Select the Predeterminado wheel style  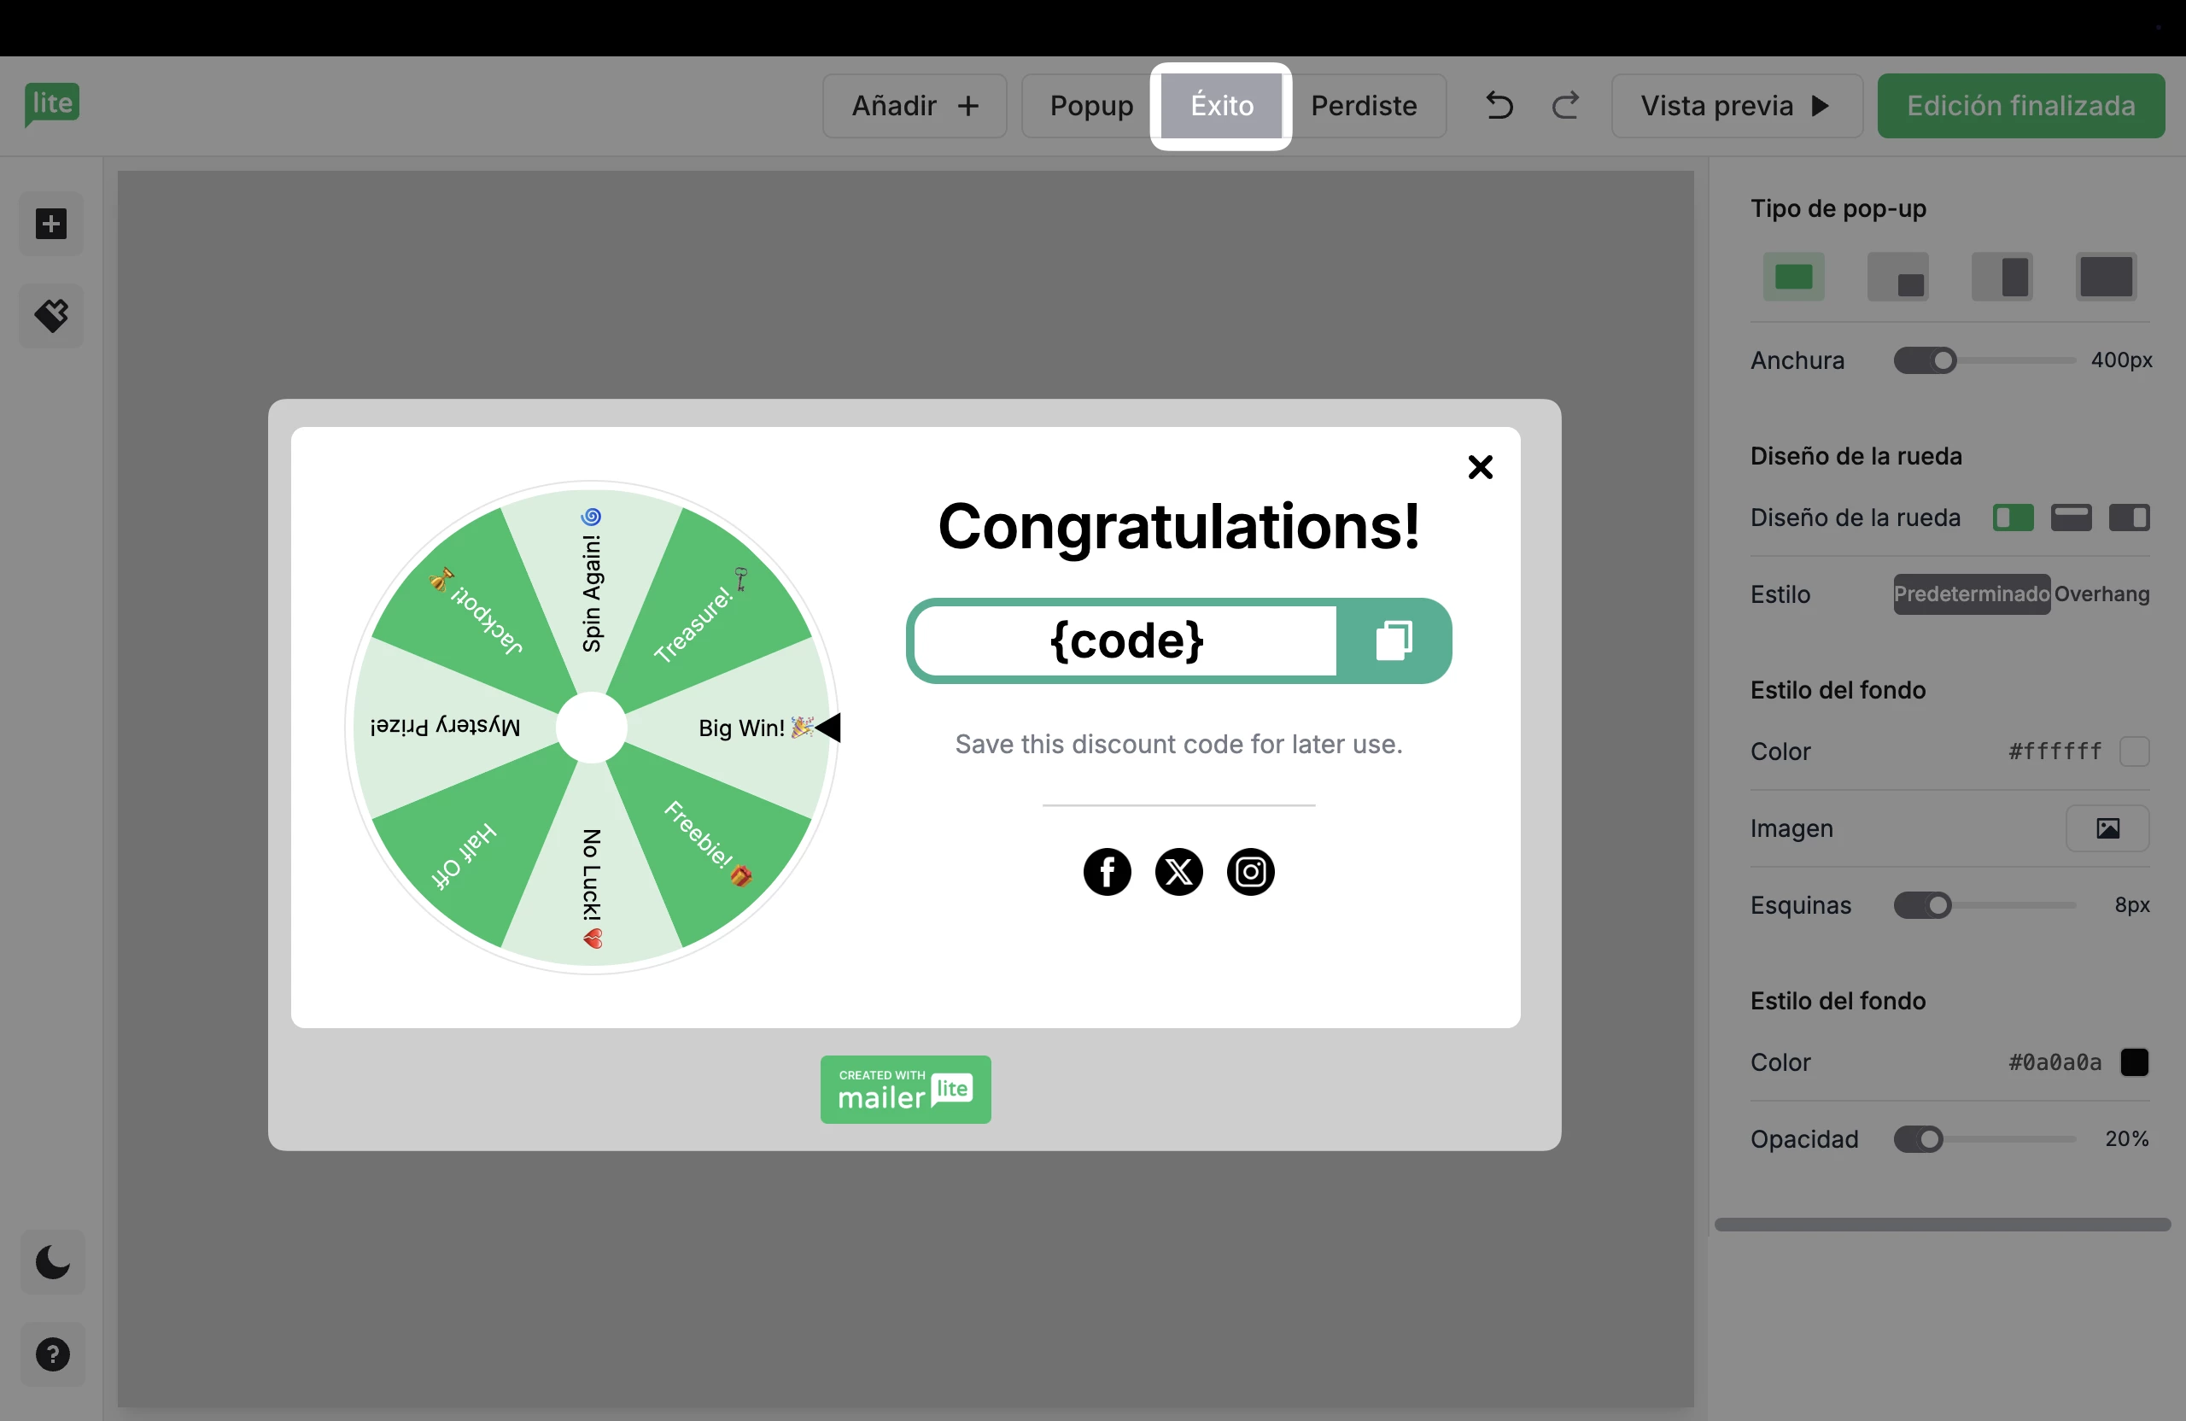point(1971,594)
